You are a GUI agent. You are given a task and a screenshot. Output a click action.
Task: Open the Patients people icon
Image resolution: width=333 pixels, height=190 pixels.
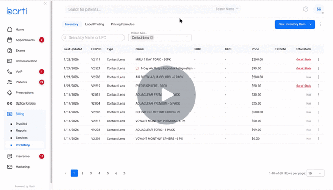click(x=9, y=82)
